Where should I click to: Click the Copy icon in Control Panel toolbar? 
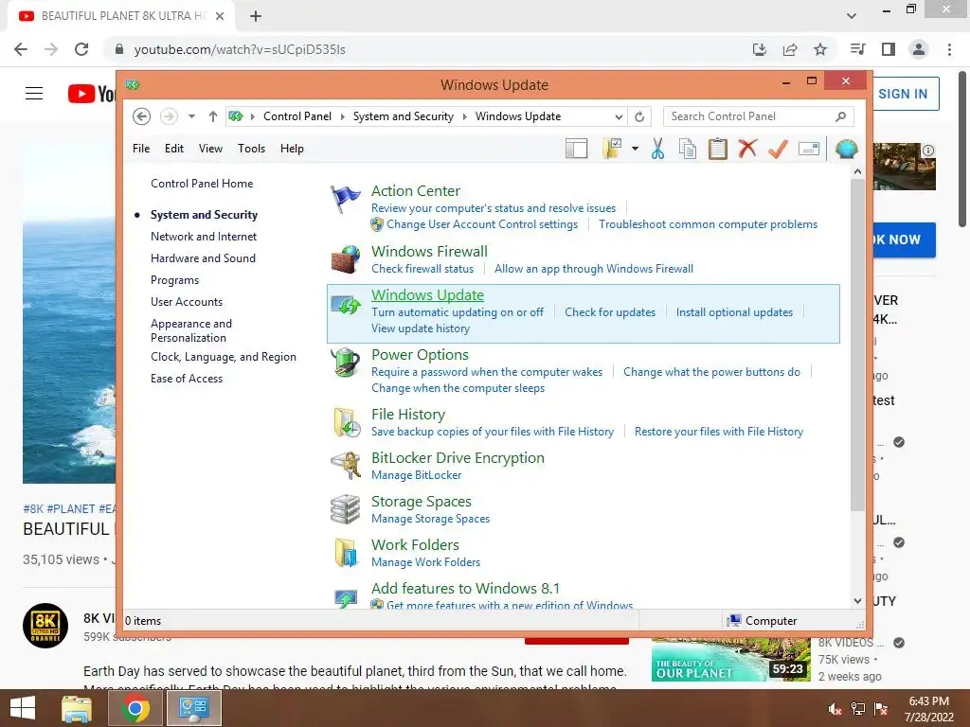click(x=688, y=149)
